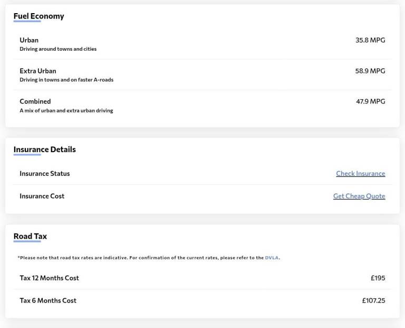The image size is (405, 328).
Task: Click the Urban fuel economy label
Action: [x=29, y=40]
